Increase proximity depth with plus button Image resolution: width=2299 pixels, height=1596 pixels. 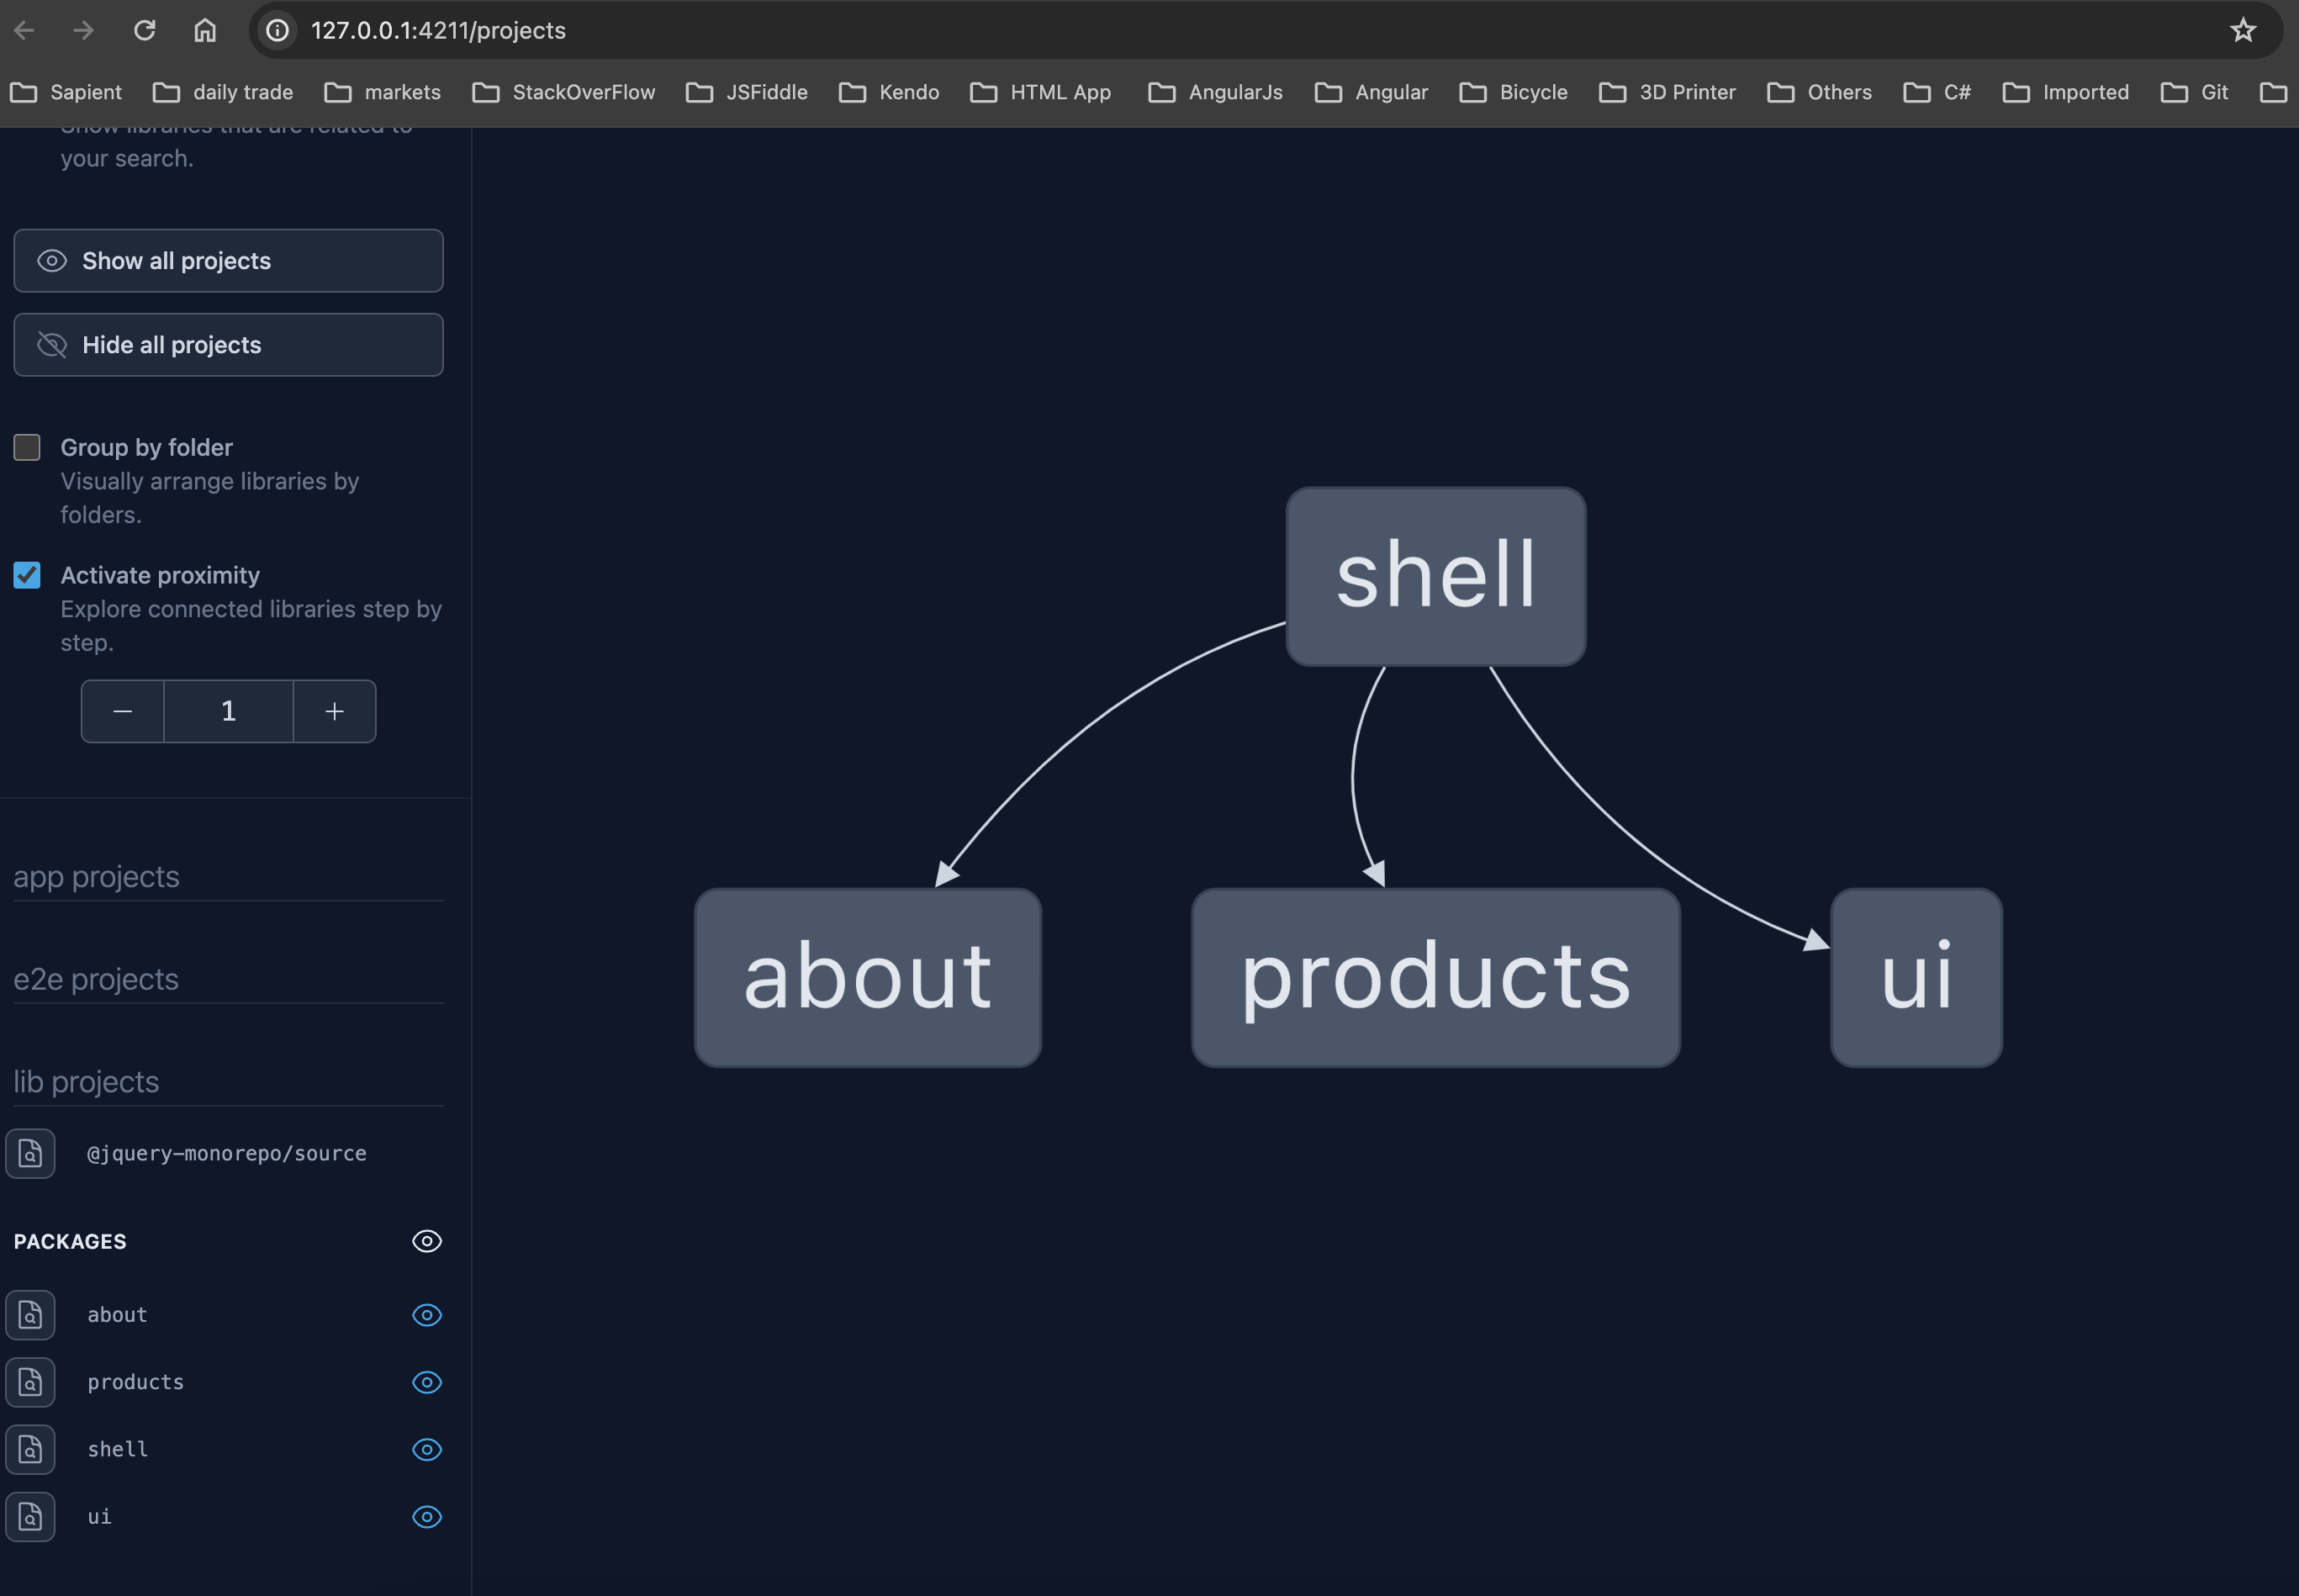coord(335,711)
